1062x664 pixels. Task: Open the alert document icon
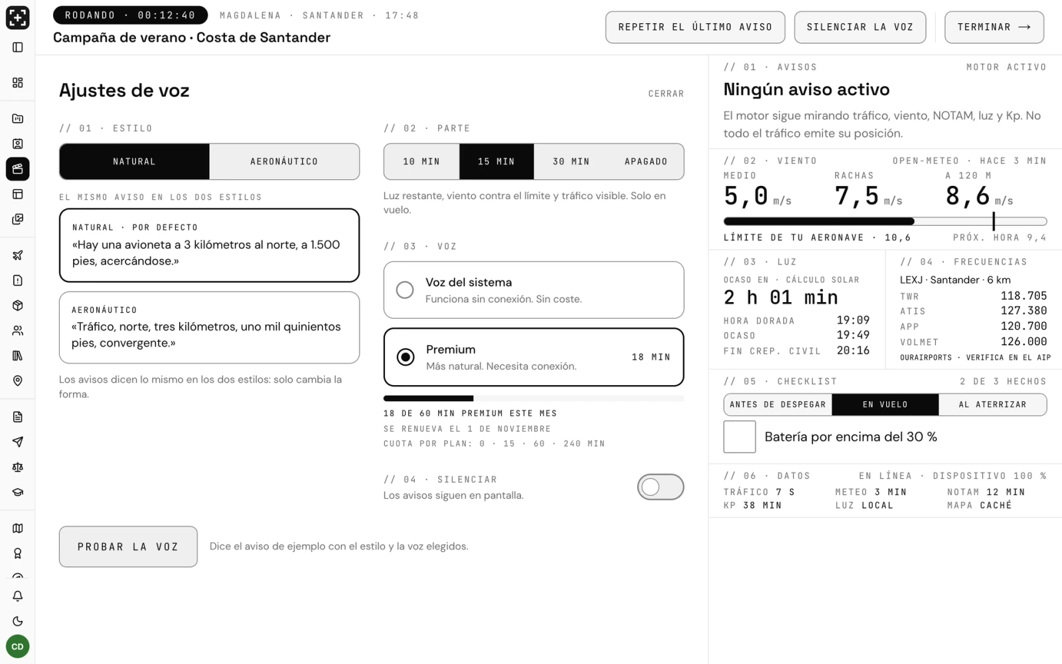pos(18,280)
